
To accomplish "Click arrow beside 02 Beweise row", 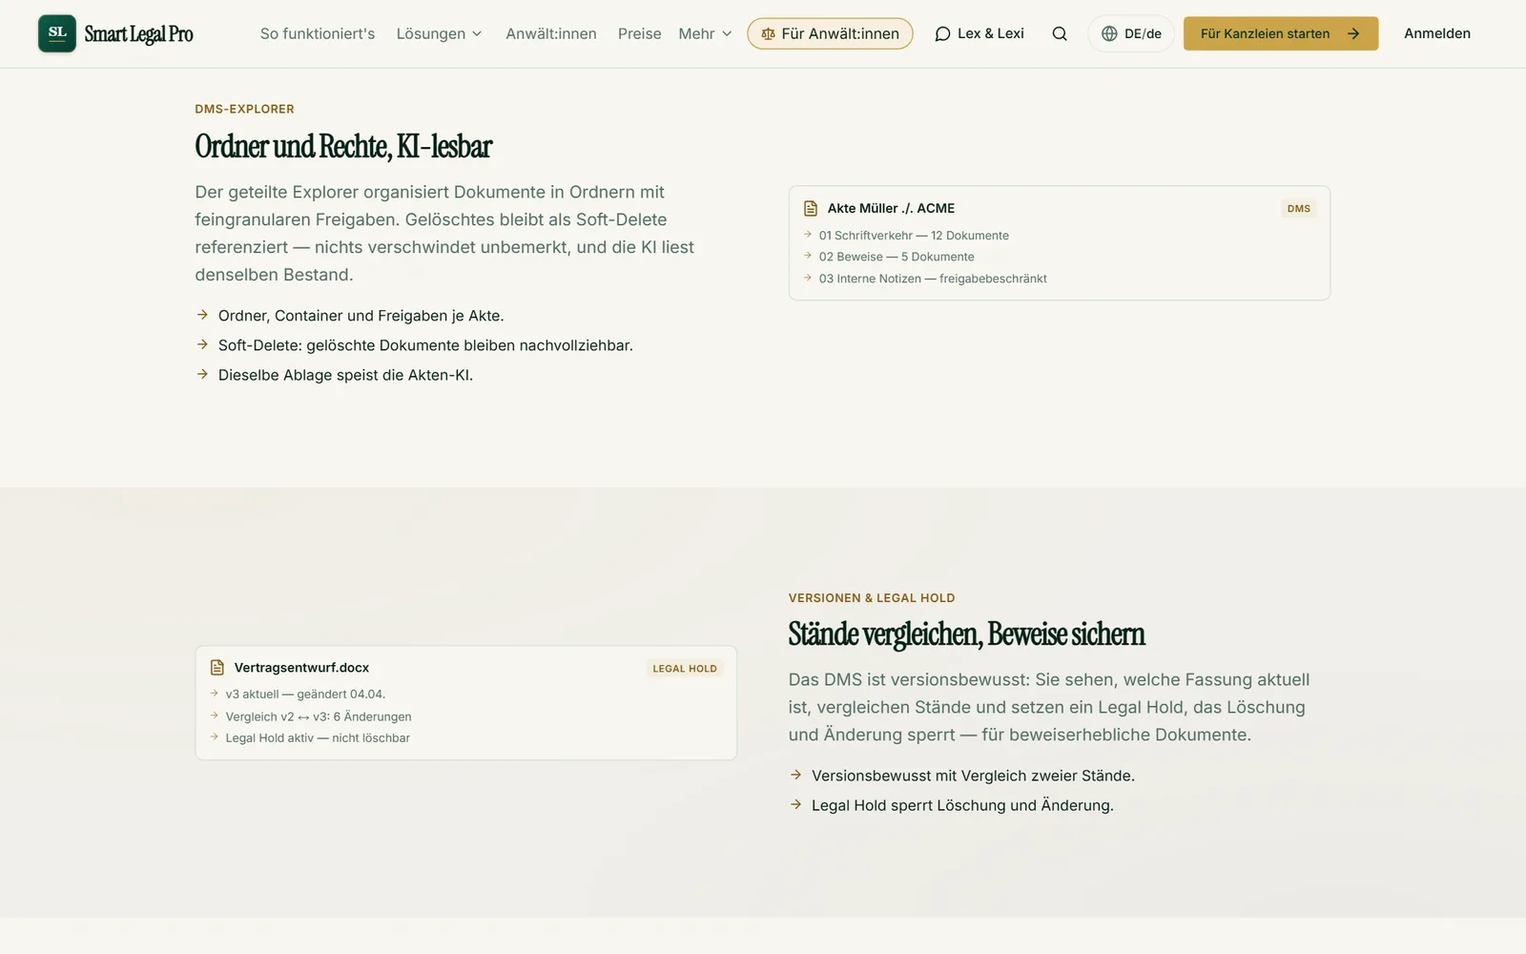I will pyautogui.click(x=808, y=256).
